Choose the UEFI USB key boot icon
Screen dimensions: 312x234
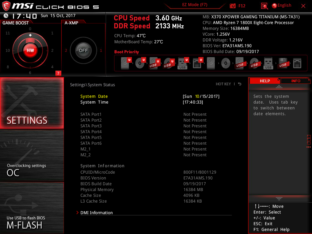[183, 63]
